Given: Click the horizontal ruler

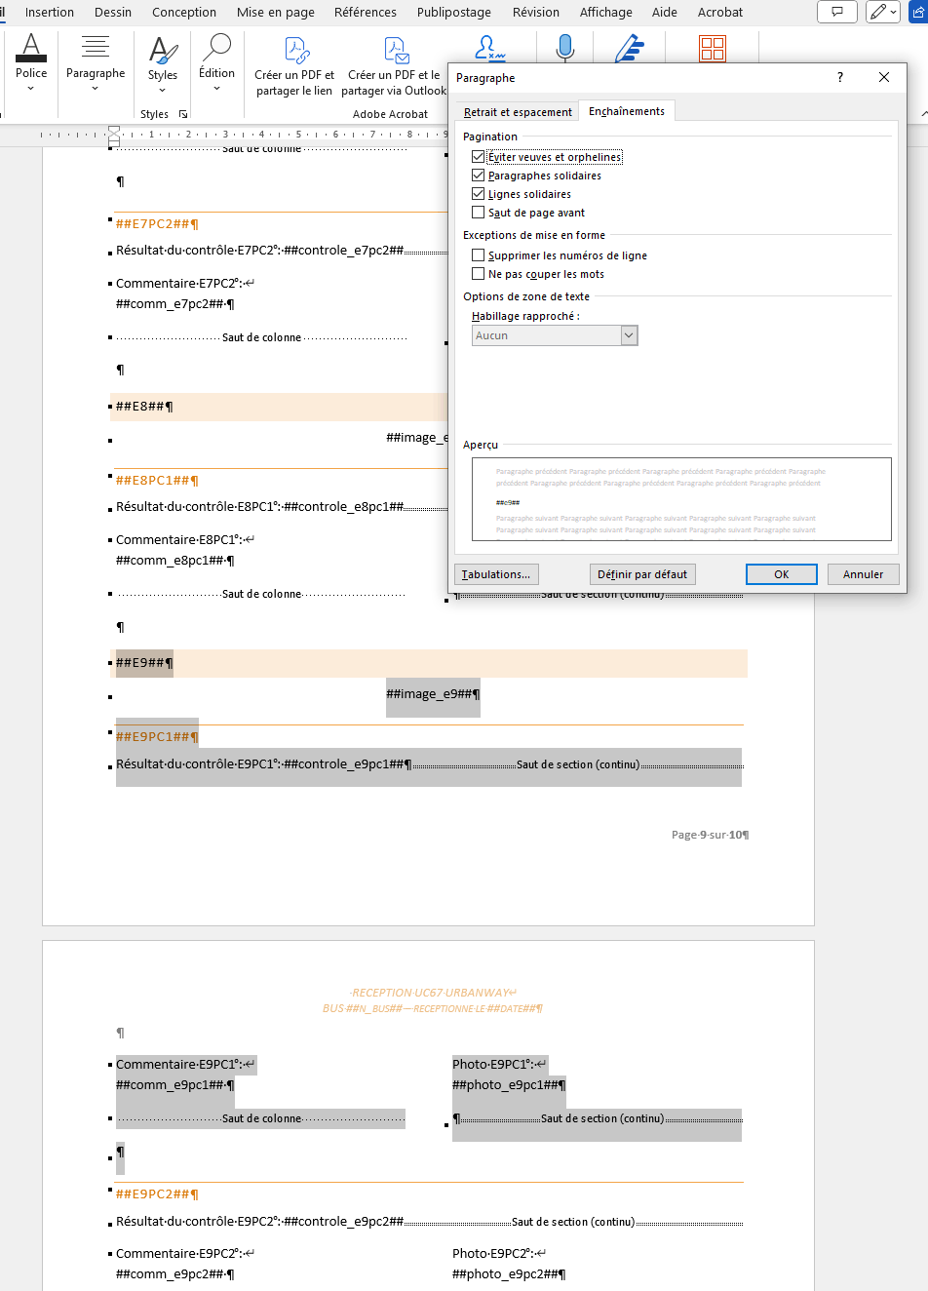Looking at the screenshot, I should [x=244, y=135].
